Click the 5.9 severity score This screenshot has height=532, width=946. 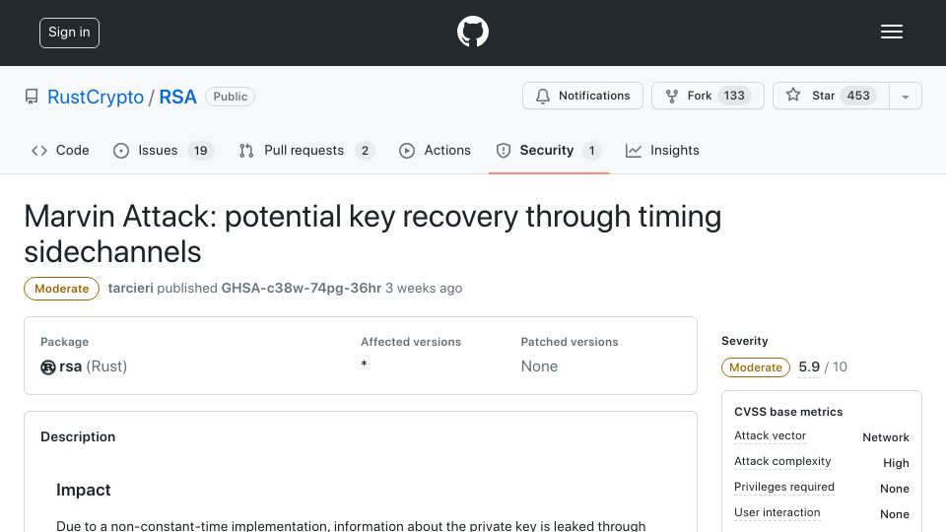point(809,366)
